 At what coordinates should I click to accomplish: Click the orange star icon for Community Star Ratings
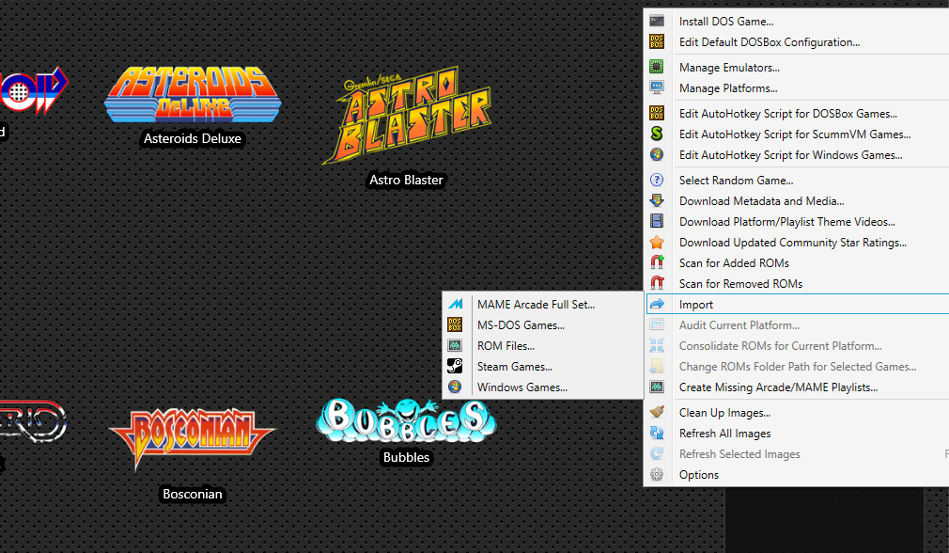pos(657,243)
